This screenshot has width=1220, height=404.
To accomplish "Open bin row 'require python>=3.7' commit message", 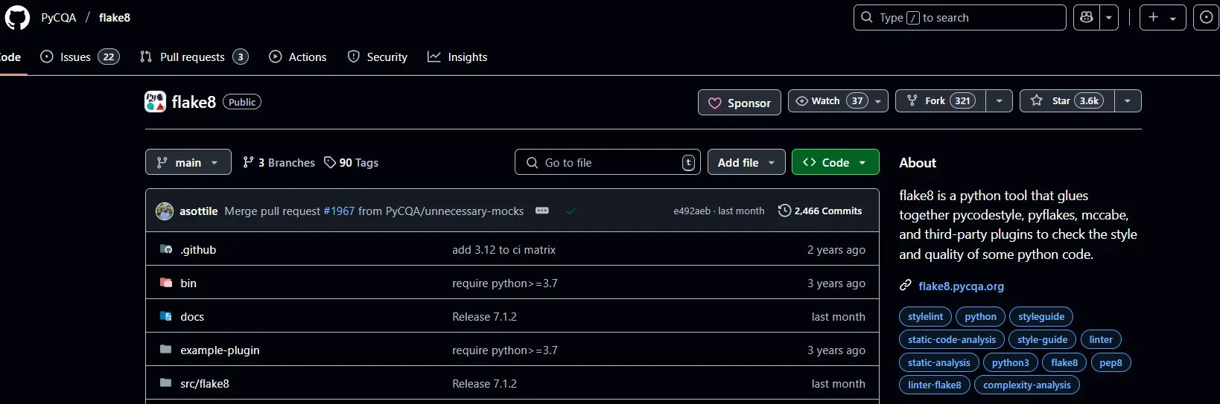I will (505, 283).
